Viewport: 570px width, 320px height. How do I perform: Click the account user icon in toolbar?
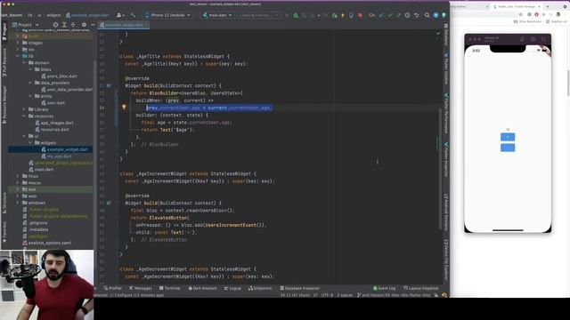120,15
